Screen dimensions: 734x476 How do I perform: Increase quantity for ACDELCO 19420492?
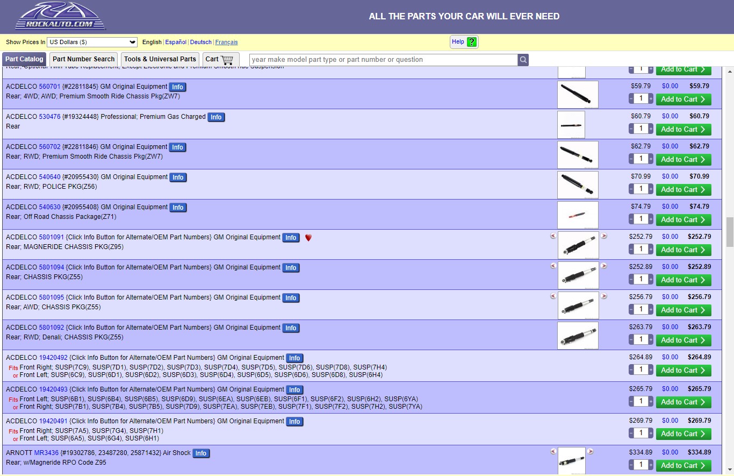click(x=651, y=370)
